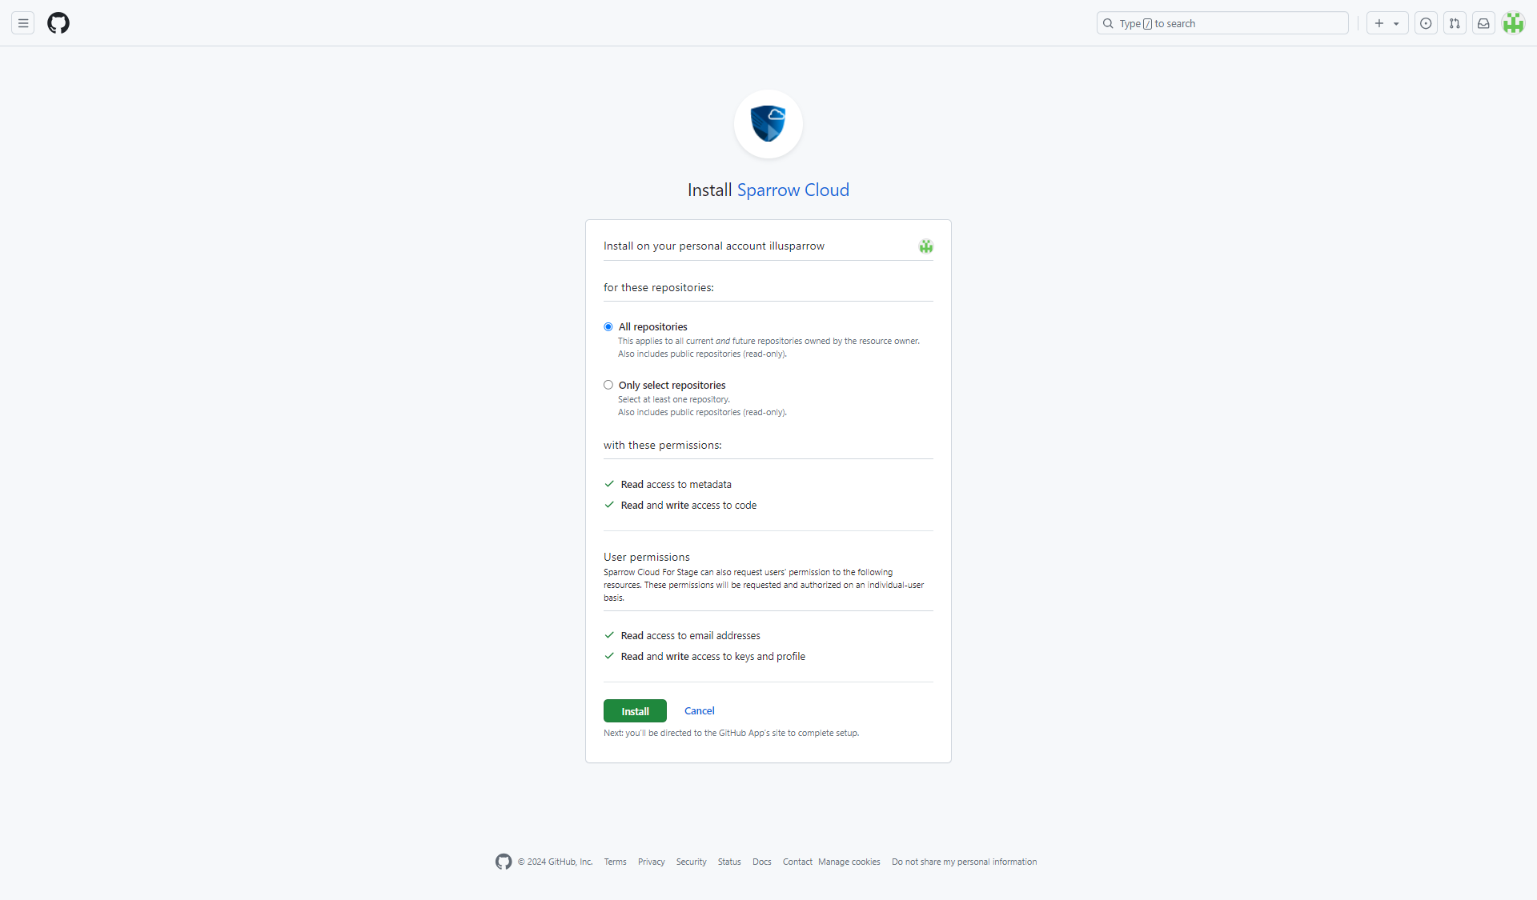Click the GitHub footer logo
Screen dimensions: 1537x900
click(502, 862)
